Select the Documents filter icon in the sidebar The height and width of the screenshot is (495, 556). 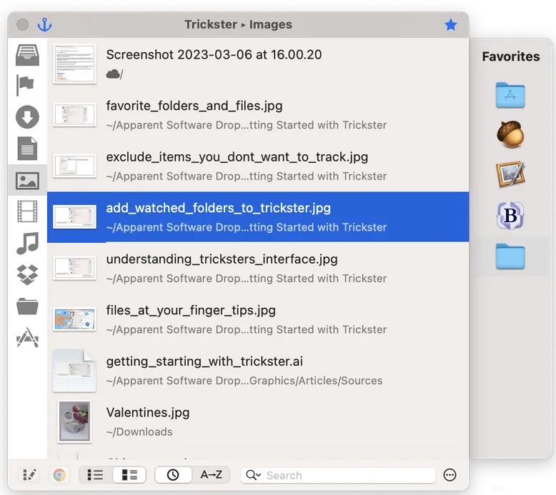[27, 148]
